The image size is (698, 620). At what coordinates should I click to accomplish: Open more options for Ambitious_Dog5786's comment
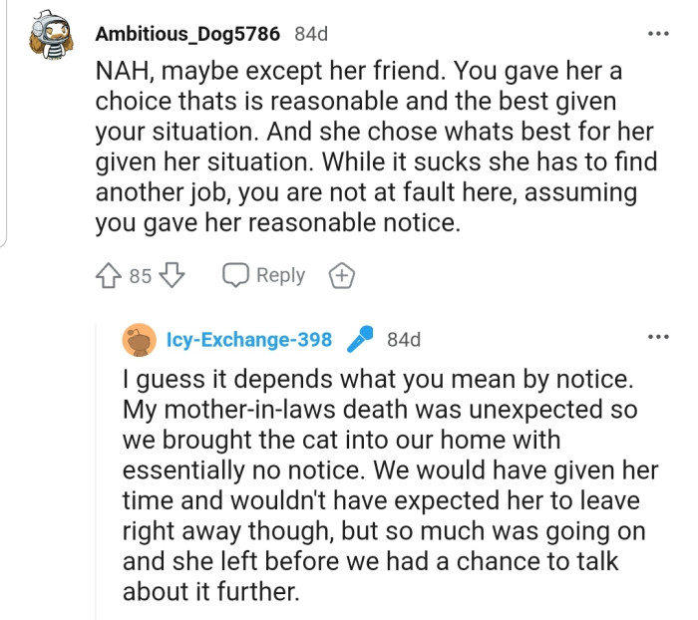coord(657,34)
